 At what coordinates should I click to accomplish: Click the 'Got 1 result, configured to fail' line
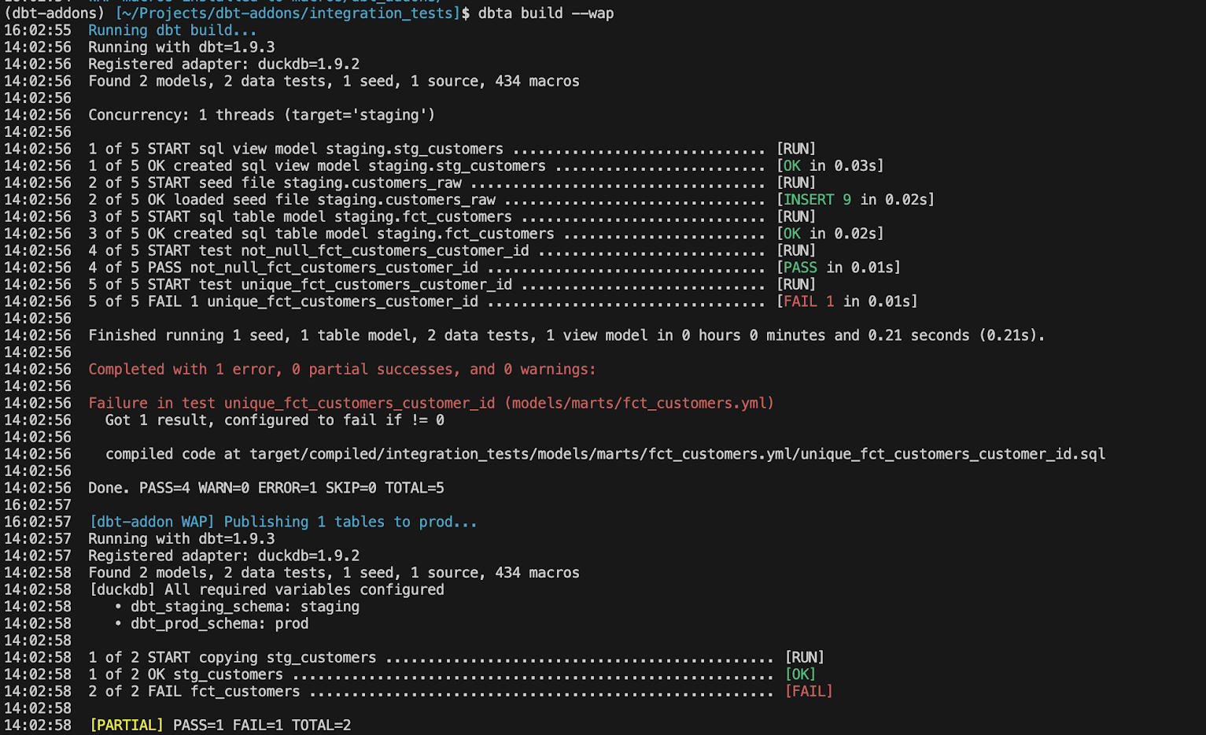point(275,420)
